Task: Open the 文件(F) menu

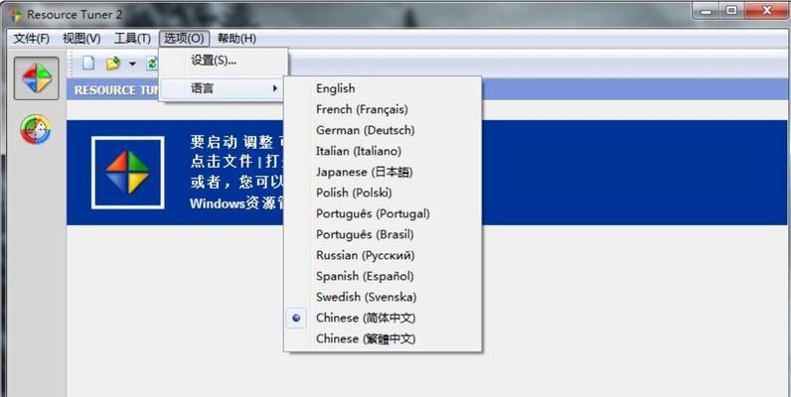Action: 31,39
